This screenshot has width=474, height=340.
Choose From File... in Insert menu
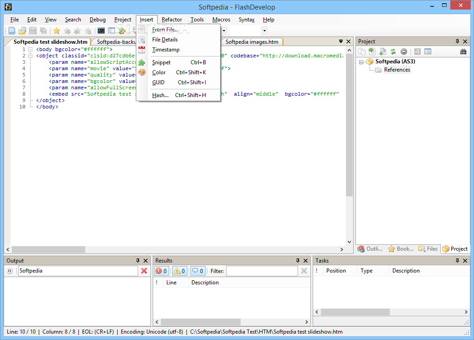tap(178, 30)
